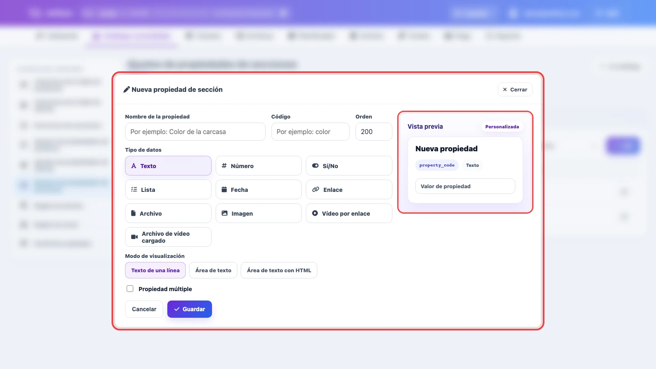Click into the Código input field

click(x=310, y=132)
